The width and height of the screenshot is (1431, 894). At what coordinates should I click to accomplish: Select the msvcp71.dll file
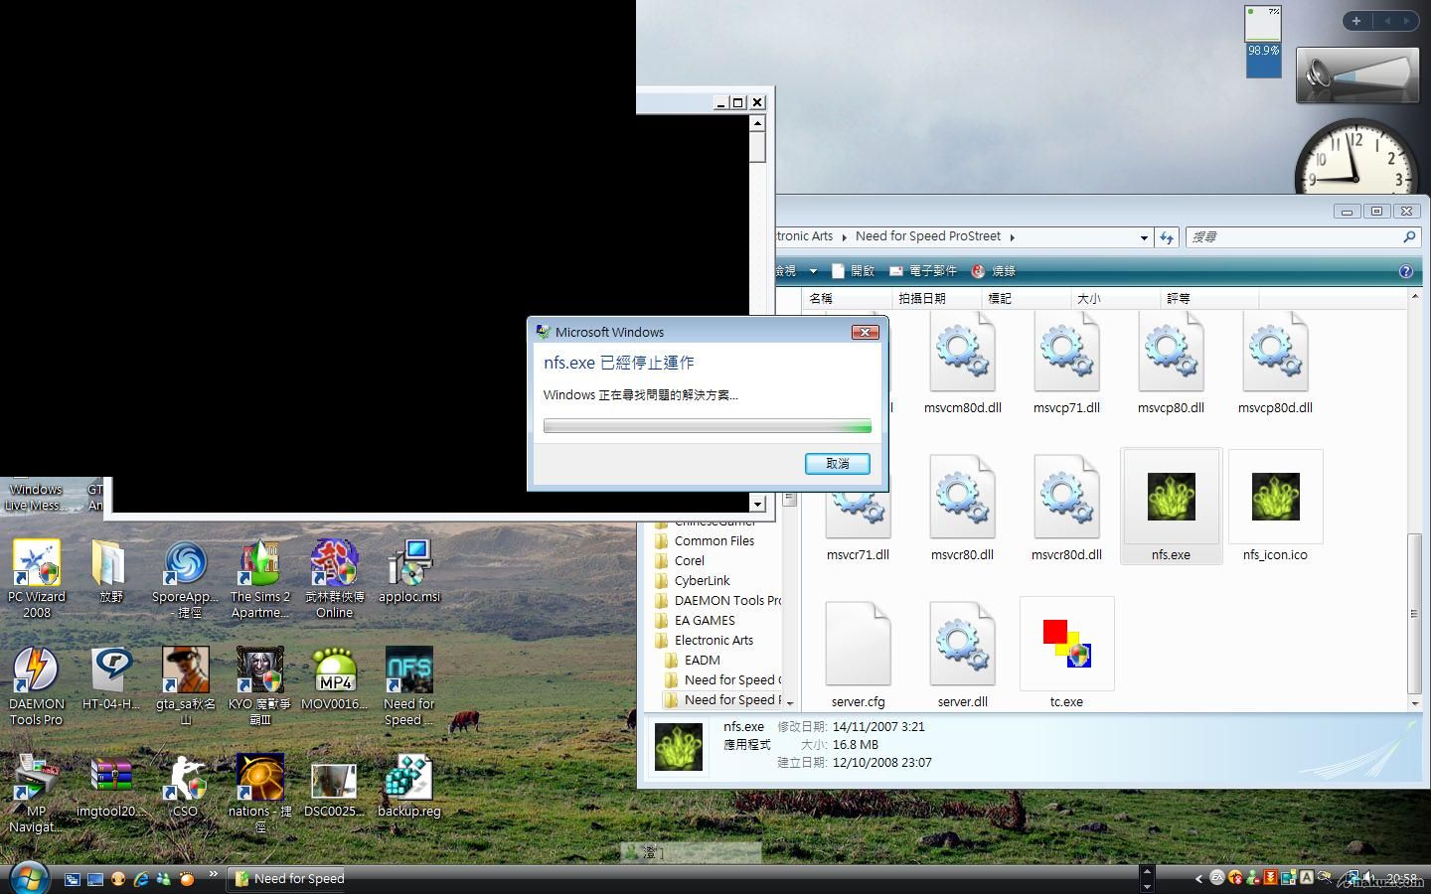click(1066, 362)
